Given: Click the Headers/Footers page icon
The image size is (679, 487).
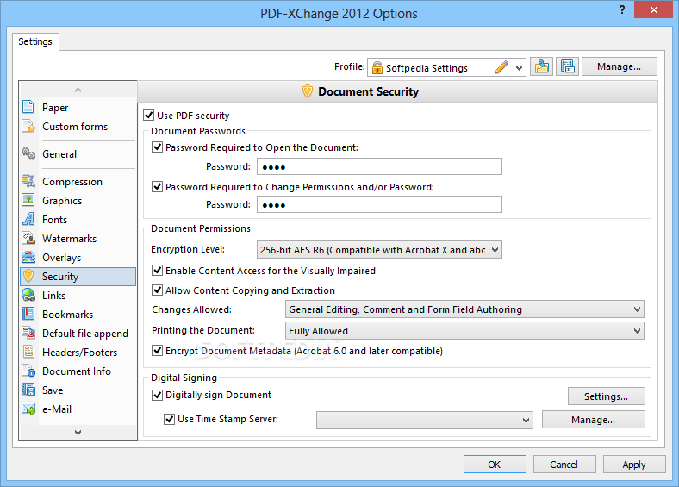Looking at the screenshot, I should click(x=28, y=352).
